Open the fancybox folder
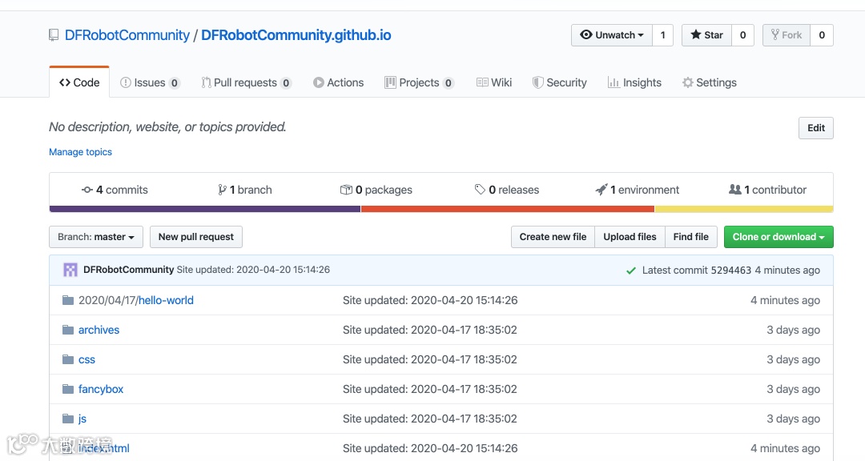Viewport: 865px width, 461px height. [x=100, y=389]
